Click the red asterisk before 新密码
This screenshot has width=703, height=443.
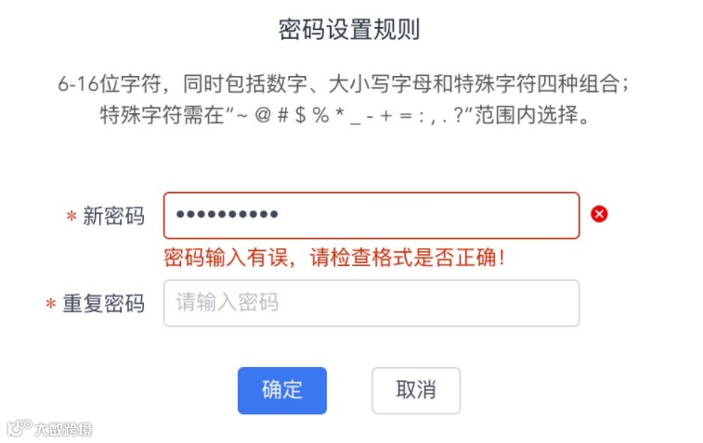71,217
